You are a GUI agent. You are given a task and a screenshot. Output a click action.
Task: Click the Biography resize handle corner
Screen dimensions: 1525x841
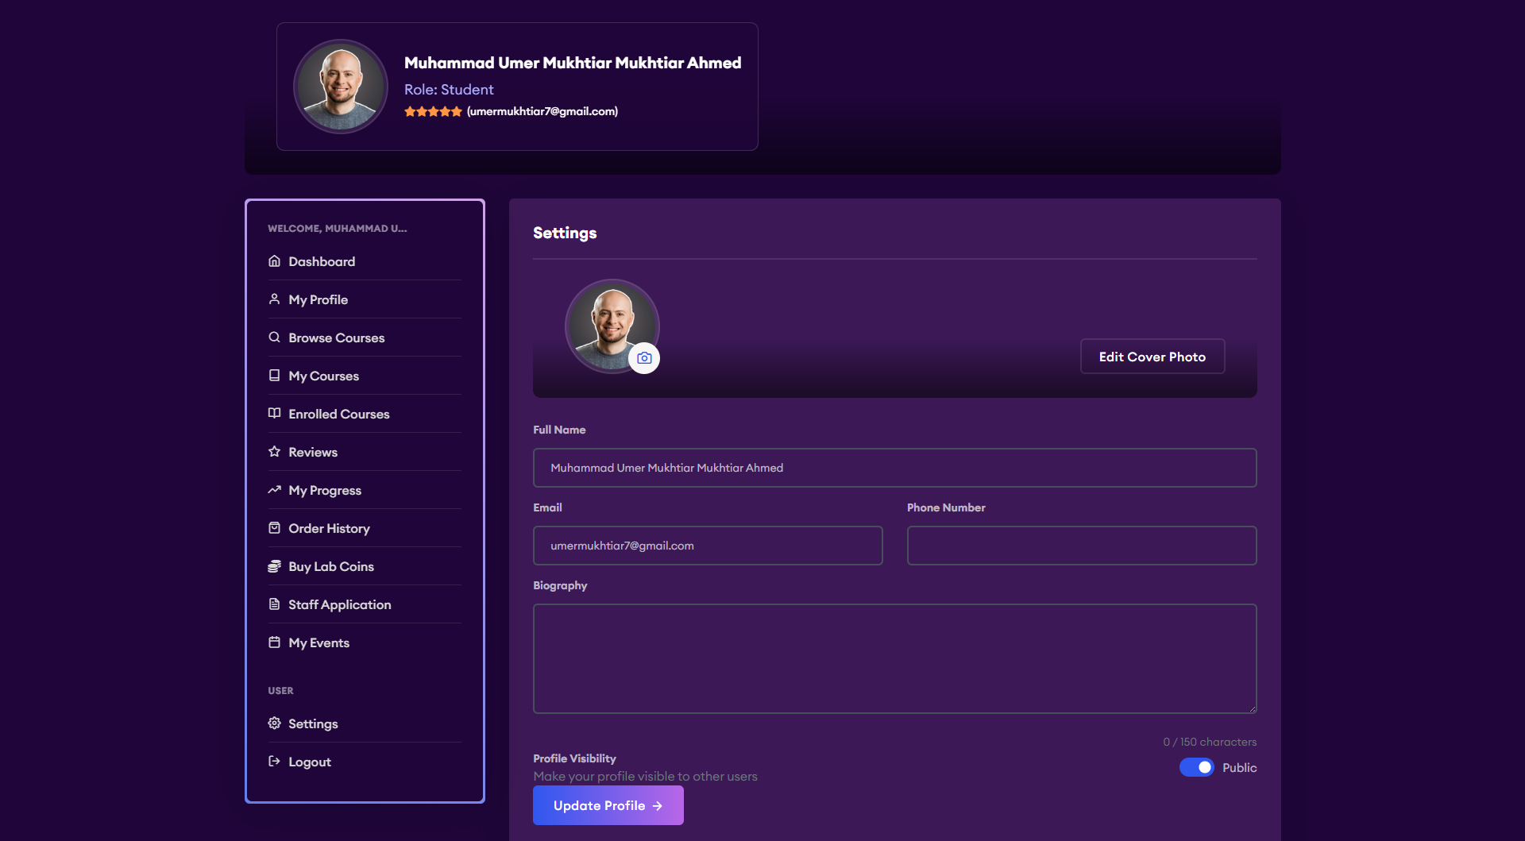(x=1252, y=708)
